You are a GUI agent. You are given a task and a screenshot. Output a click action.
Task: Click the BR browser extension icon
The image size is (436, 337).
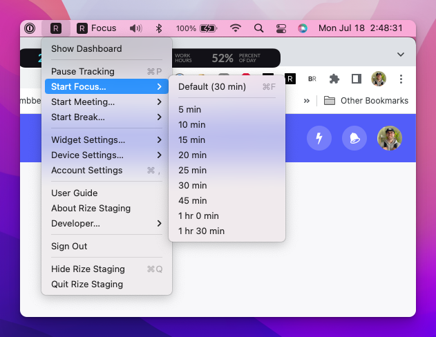[312, 79]
